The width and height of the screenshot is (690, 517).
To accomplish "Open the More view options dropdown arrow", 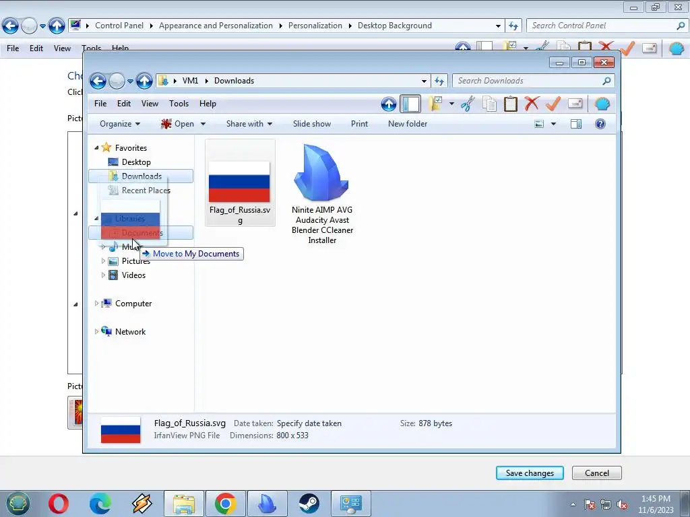I will 554,124.
